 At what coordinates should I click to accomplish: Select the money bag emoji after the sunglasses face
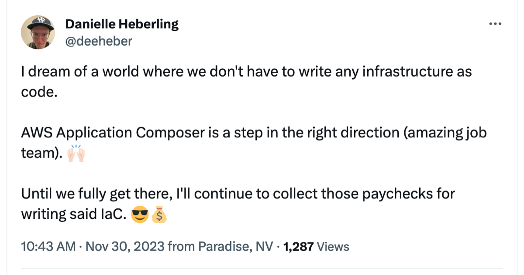[159, 214]
